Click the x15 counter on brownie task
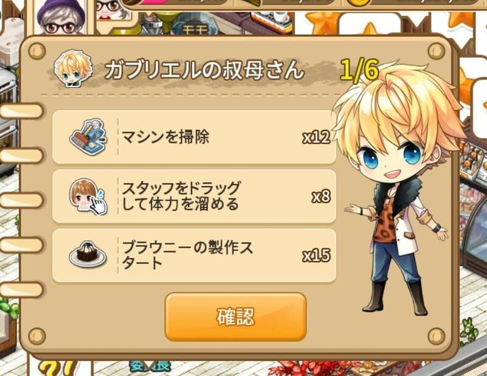 [316, 256]
